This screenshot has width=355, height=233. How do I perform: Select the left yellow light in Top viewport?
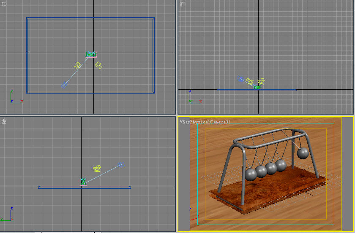pyautogui.click(x=77, y=66)
